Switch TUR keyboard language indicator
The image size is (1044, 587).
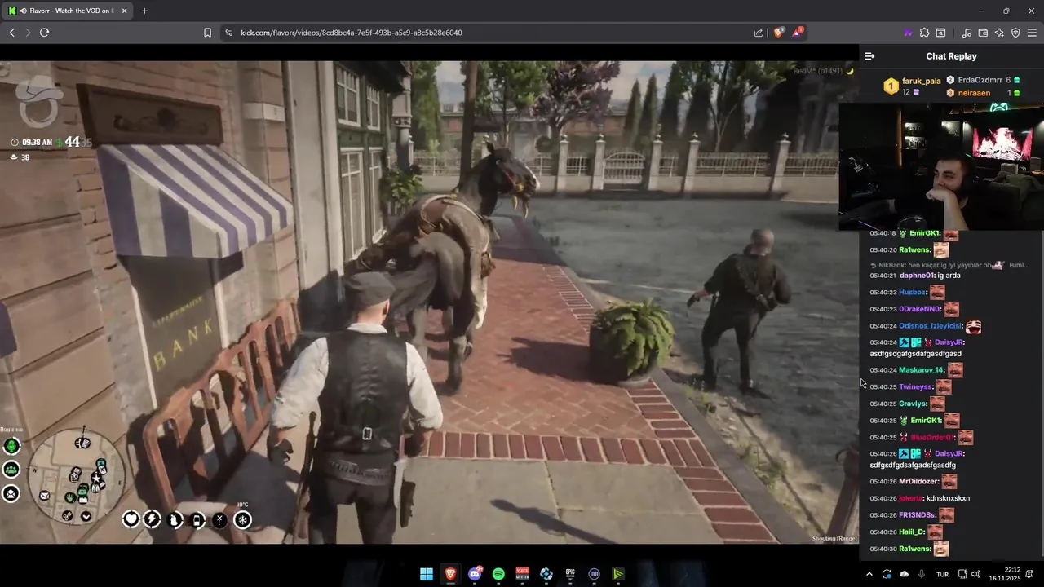[942, 575]
